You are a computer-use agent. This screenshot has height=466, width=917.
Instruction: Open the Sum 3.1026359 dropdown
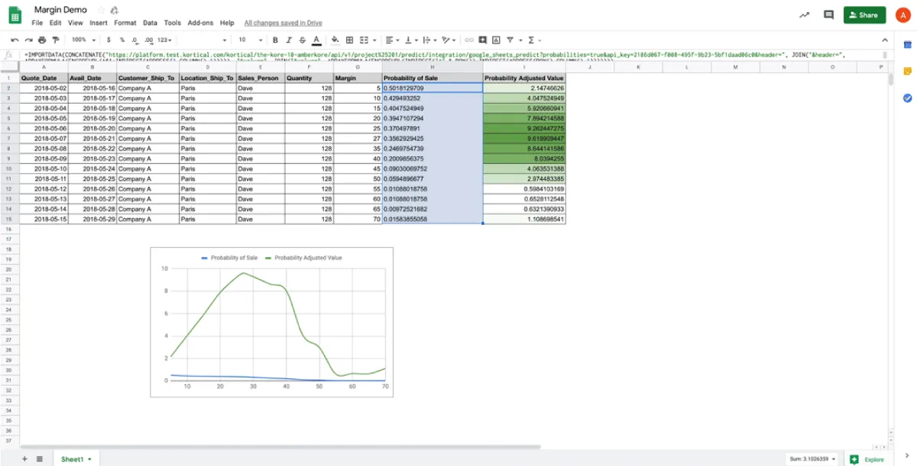pyautogui.click(x=811, y=459)
